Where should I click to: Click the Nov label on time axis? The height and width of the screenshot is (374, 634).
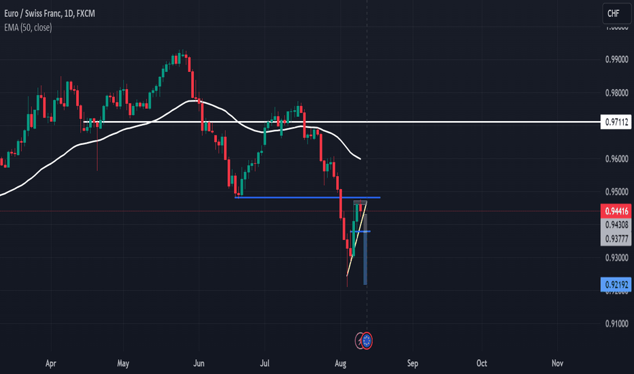point(557,363)
